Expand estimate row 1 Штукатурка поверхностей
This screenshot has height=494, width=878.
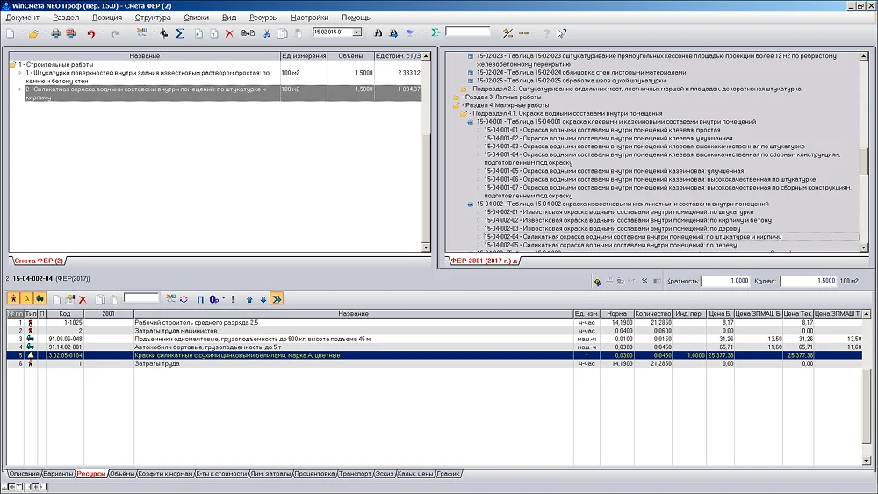[20, 73]
